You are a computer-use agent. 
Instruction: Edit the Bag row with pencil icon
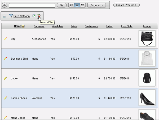click(x=5, y=39)
